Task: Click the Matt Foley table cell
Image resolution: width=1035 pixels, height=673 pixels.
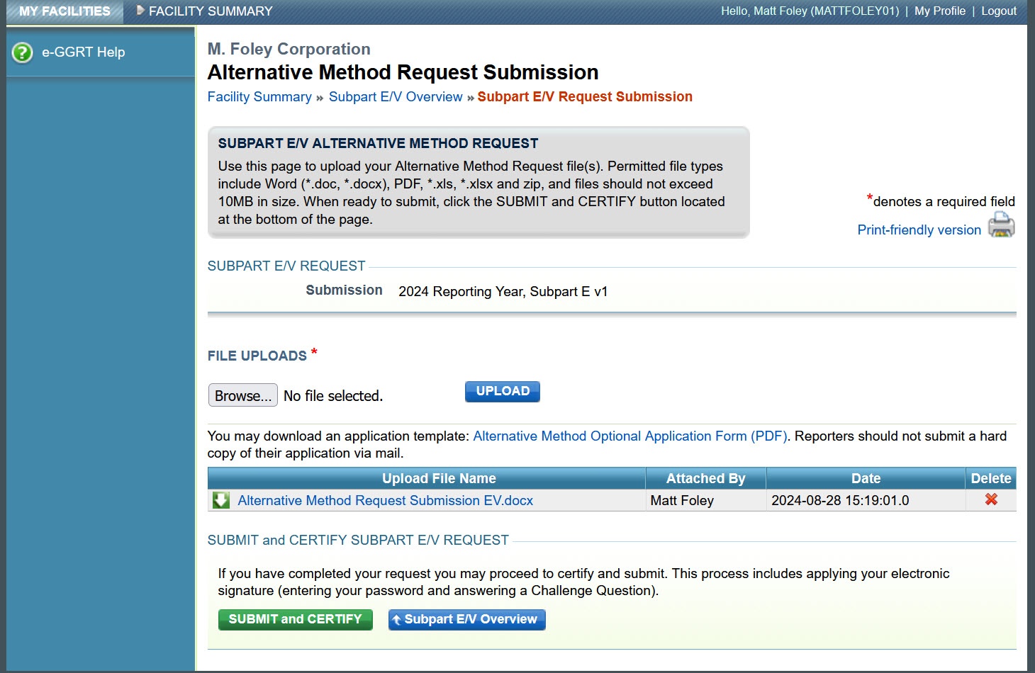Action: coord(706,500)
